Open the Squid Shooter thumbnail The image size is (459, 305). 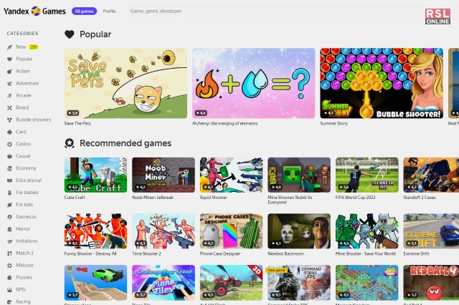pos(231,175)
